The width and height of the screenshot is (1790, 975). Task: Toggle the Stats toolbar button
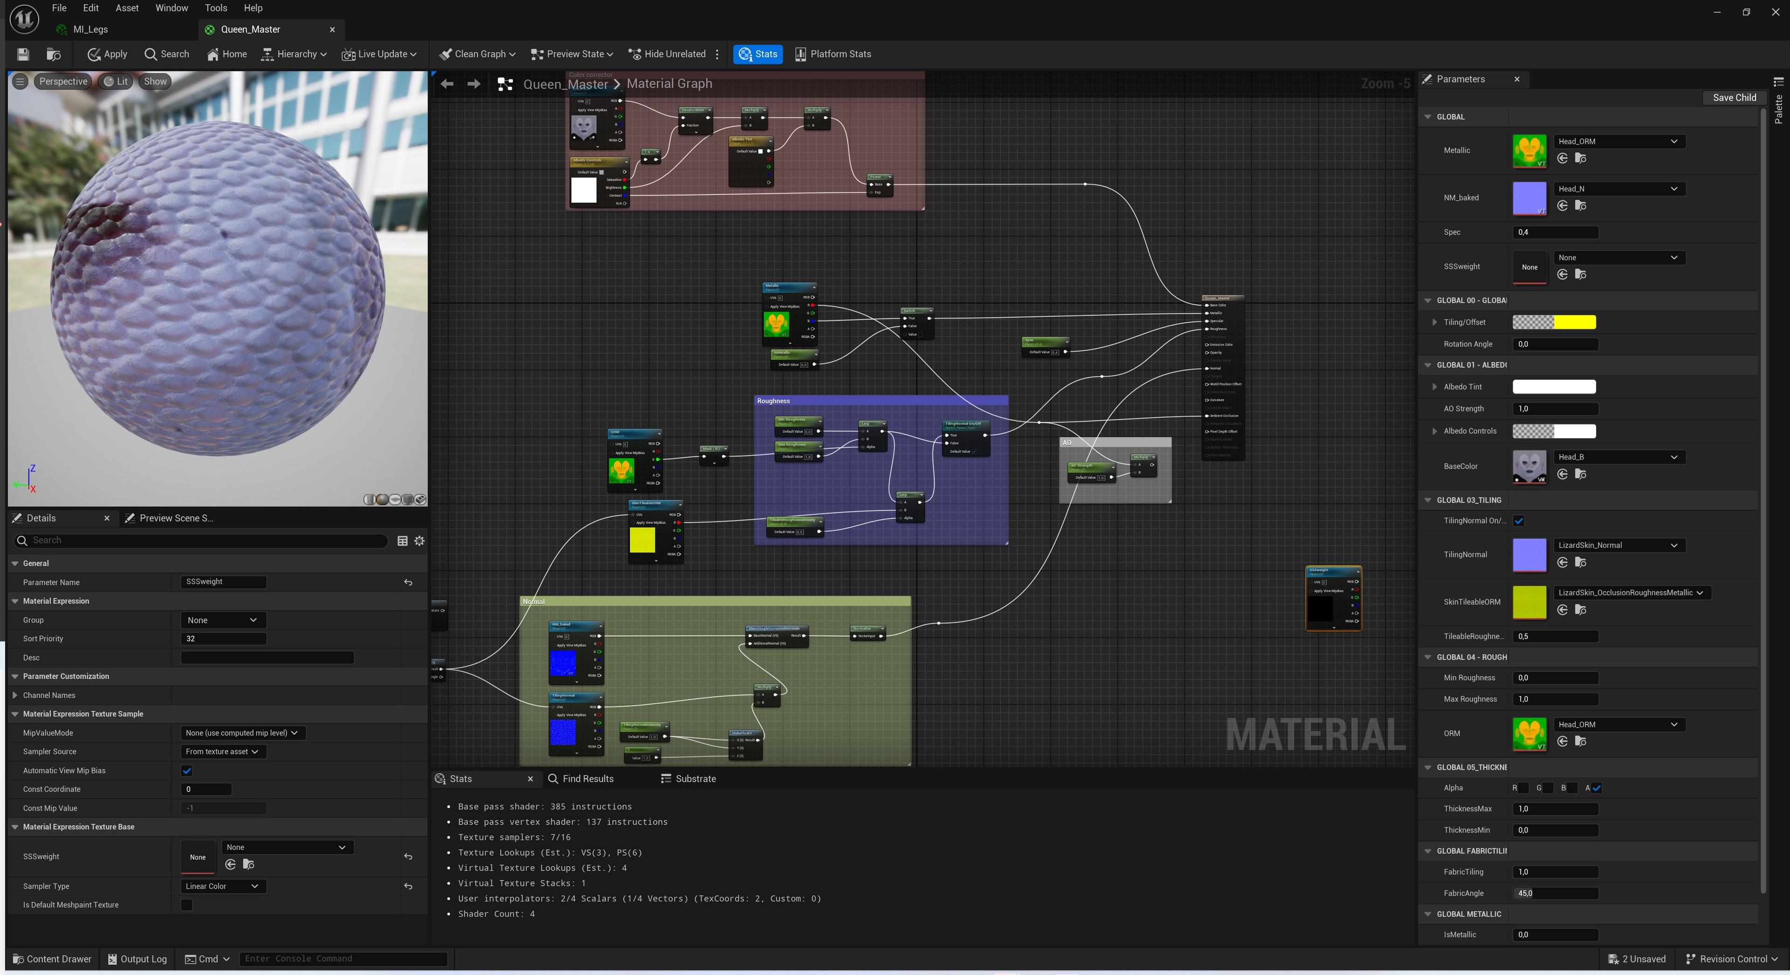coord(757,54)
